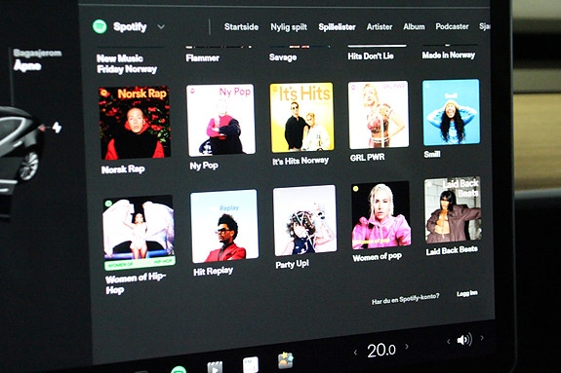Click the Logg inn link

click(467, 293)
